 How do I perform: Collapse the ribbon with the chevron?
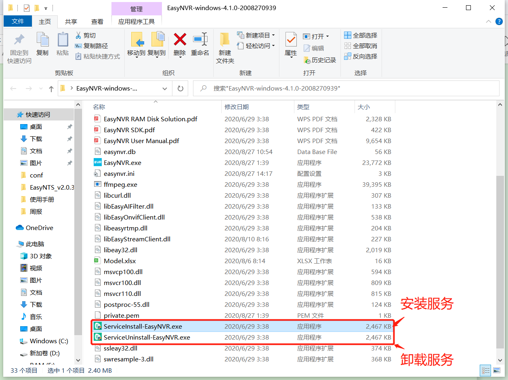coord(489,21)
